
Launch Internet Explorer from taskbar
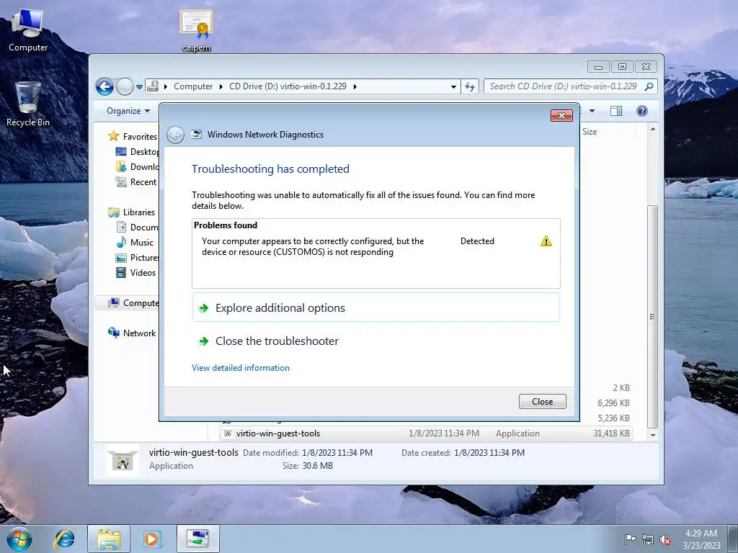(x=64, y=539)
